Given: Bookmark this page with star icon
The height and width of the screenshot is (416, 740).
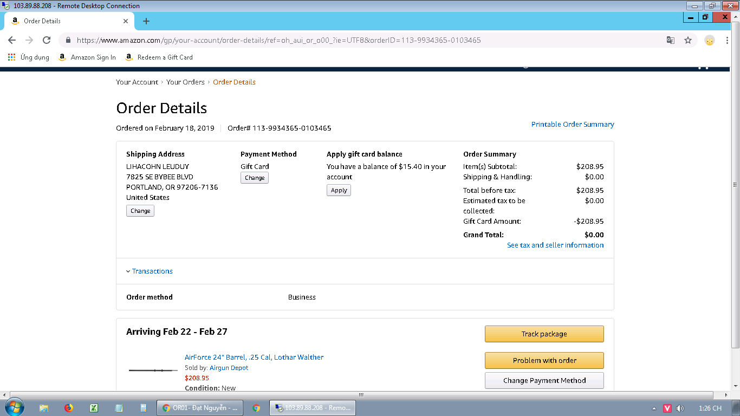Looking at the screenshot, I should click(688, 40).
